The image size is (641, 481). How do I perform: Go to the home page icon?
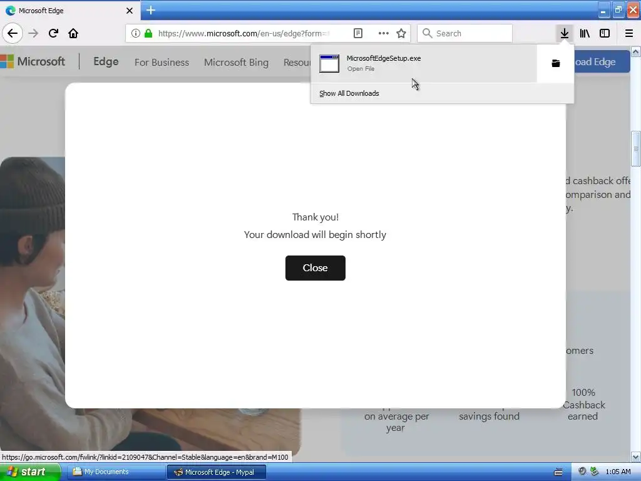(x=73, y=33)
